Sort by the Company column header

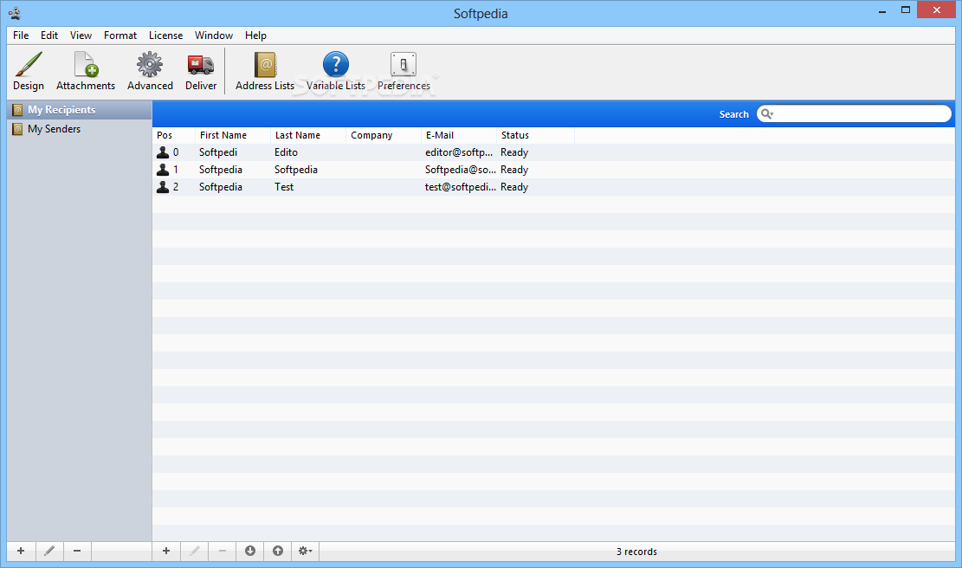tap(384, 135)
